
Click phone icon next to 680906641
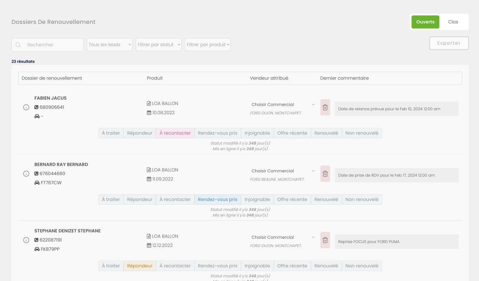tap(36, 107)
